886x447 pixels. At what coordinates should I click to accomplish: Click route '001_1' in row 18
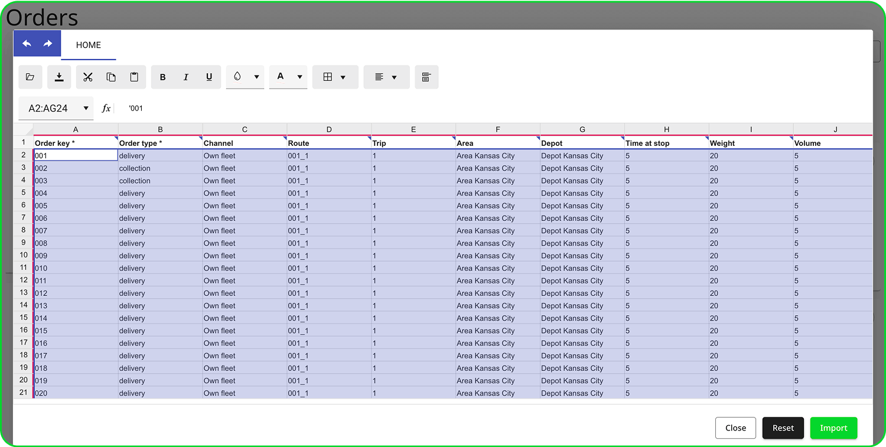click(x=329, y=355)
